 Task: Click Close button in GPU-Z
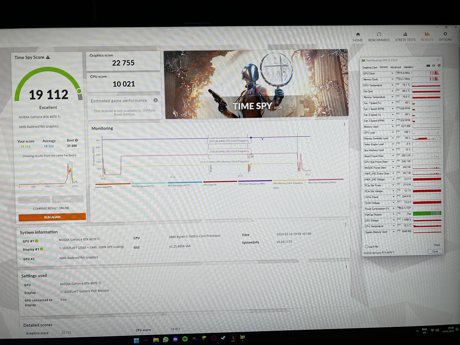pyautogui.click(x=435, y=251)
